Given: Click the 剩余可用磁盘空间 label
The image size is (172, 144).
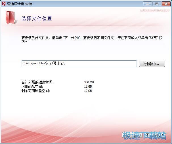Looking at the screenshot, I should click(x=35, y=91).
